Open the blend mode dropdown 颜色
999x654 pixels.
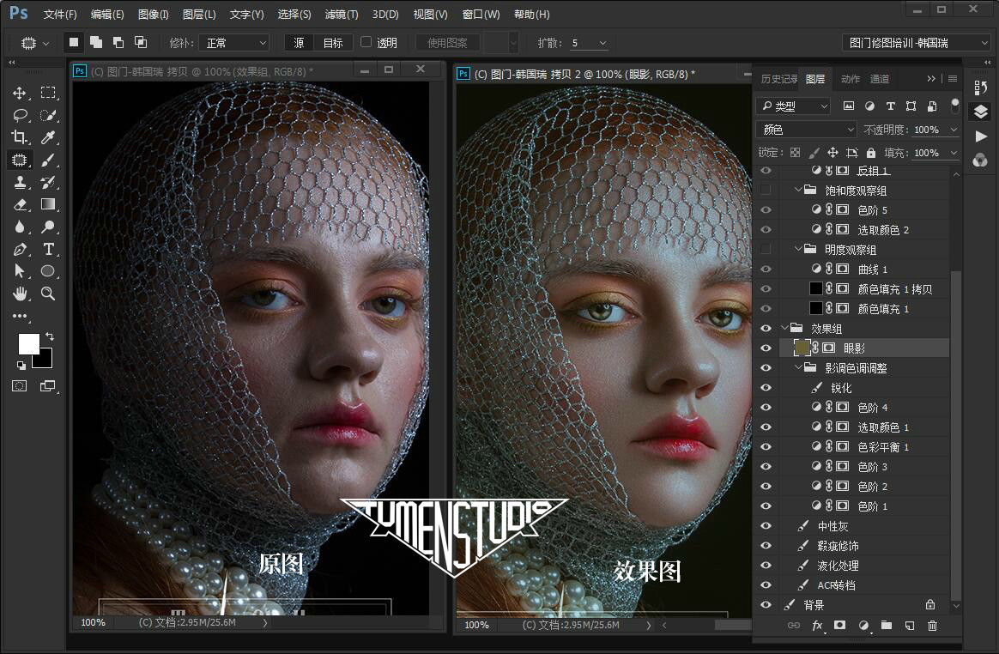pos(807,130)
